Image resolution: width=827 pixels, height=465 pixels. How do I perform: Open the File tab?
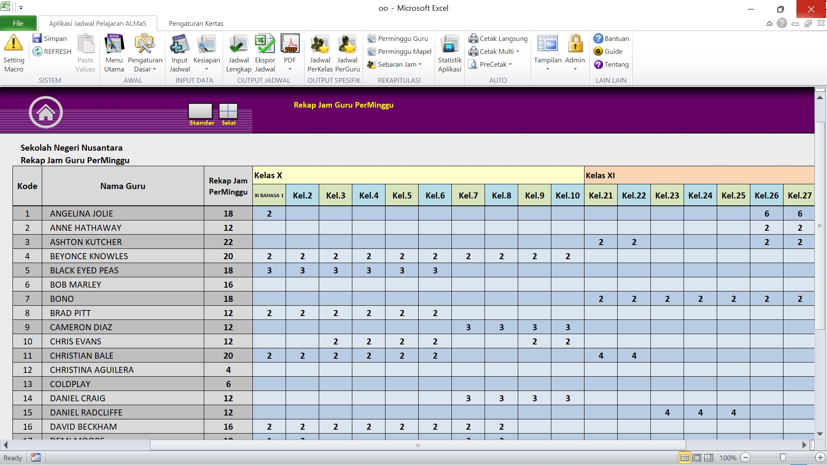[x=18, y=23]
